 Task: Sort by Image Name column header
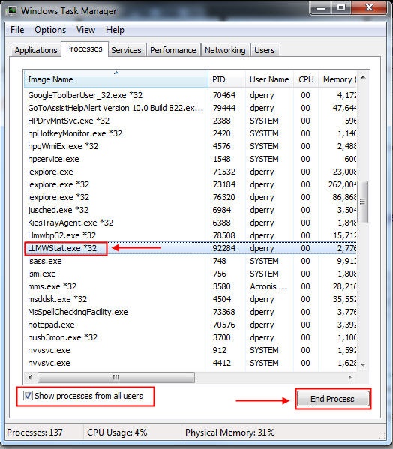tap(115, 79)
